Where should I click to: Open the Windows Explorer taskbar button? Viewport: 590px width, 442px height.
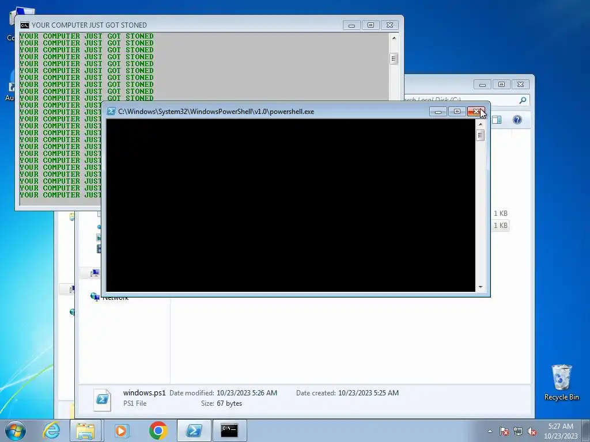pyautogui.click(x=85, y=430)
